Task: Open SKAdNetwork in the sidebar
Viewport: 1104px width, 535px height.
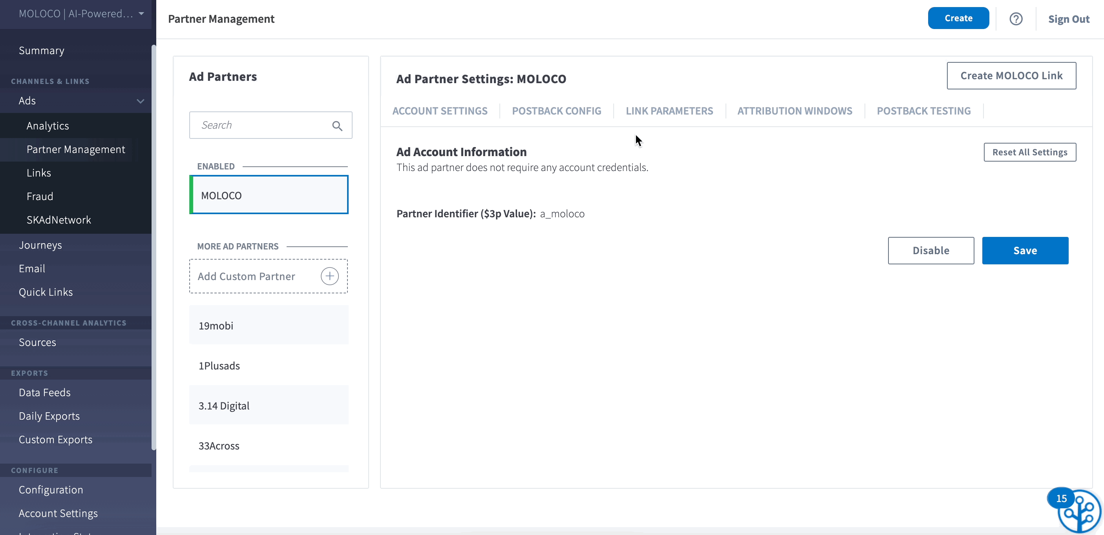Action: point(59,220)
